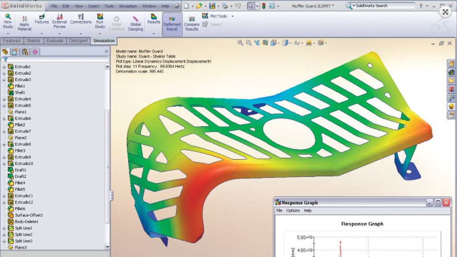Open the Insert menu
This screenshot has width=457, height=257.
[x=94, y=6]
